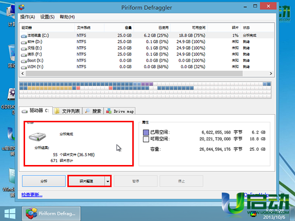Open the 操作(A) menu
Viewport: 295px width, 221px height.
28,17
